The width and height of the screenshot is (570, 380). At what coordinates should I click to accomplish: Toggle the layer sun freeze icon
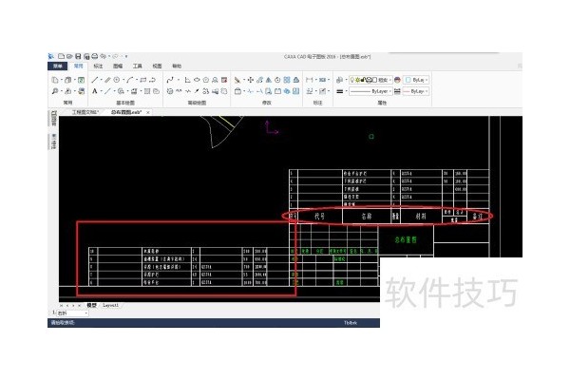pos(359,80)
